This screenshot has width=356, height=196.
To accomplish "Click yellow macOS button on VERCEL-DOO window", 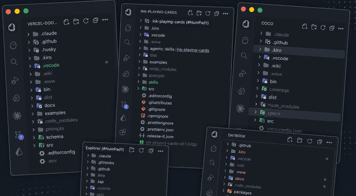I will click(x=17, y=12).
